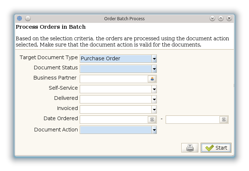249x171 pixels.
Task: Click the Date Ordered from-date field
Action: [113, 119]
